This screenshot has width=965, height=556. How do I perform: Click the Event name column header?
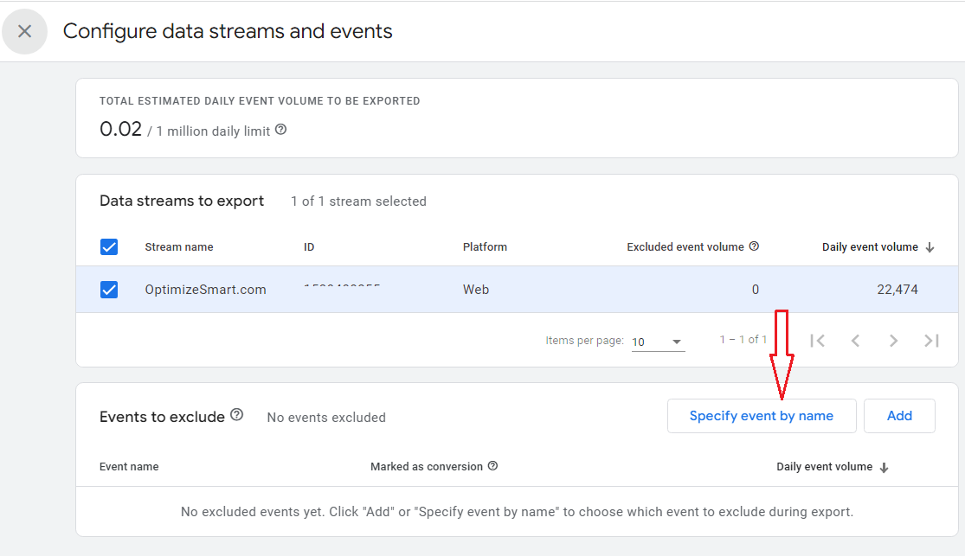[129, 465]
